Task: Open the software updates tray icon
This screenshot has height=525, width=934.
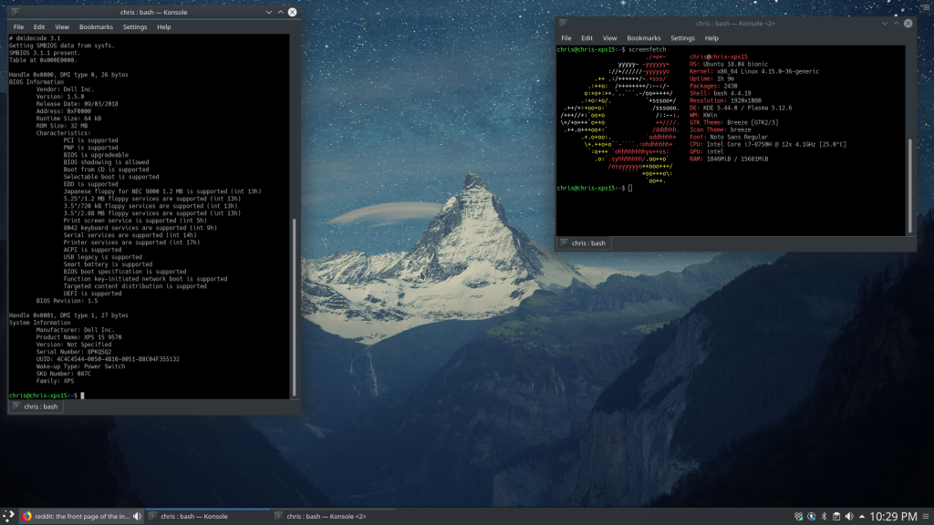Action: [x=811, y=516]
